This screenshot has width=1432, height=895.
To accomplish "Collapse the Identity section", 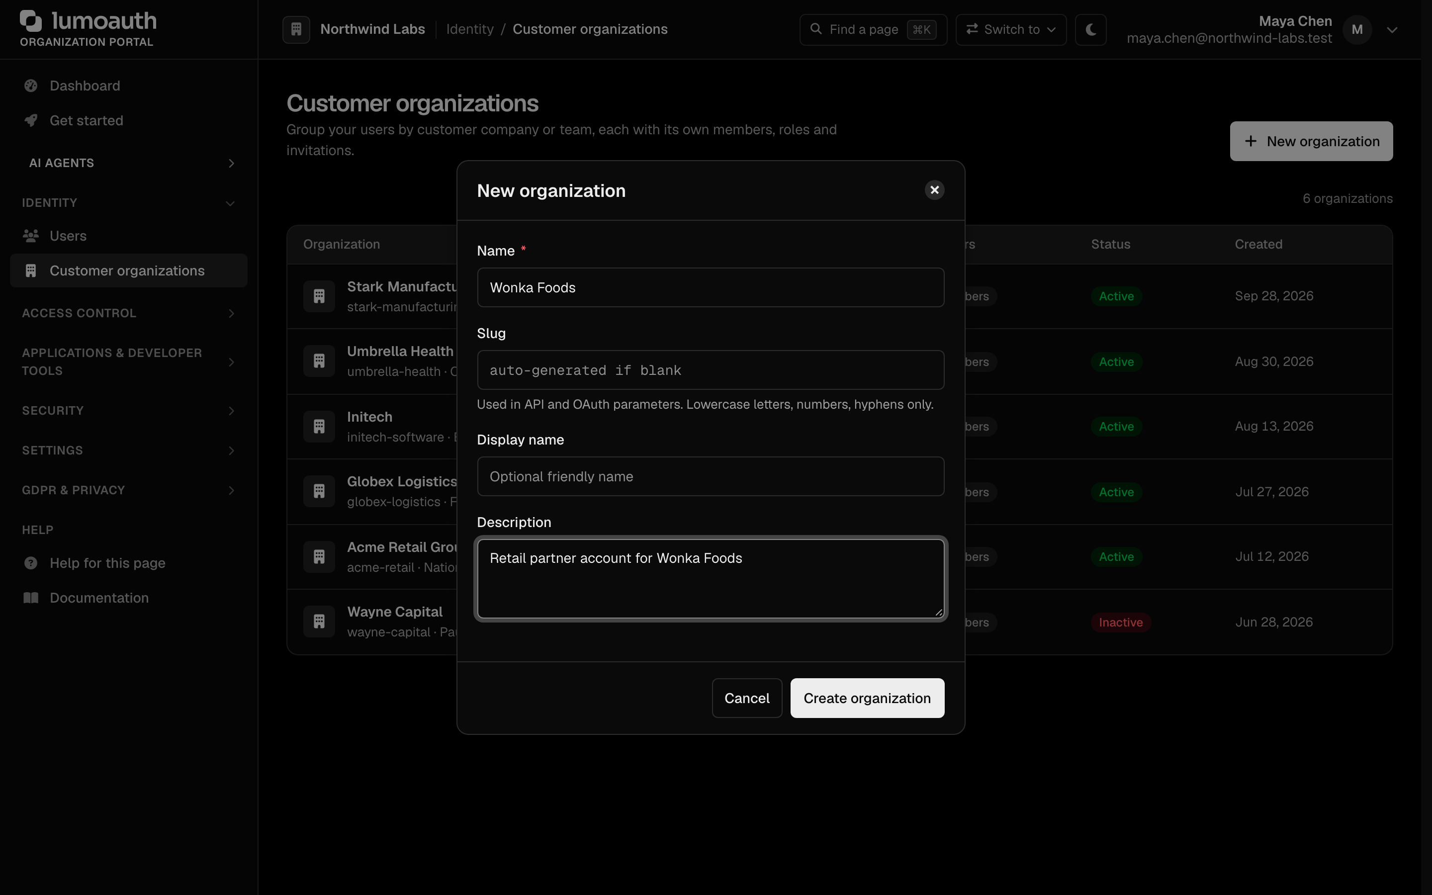I will (x=128, y=203).
